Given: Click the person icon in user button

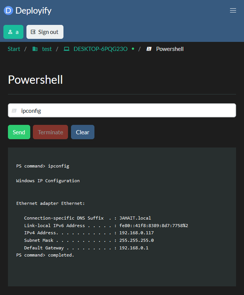Looking at the screenshot, I should (x=10, y=32).
